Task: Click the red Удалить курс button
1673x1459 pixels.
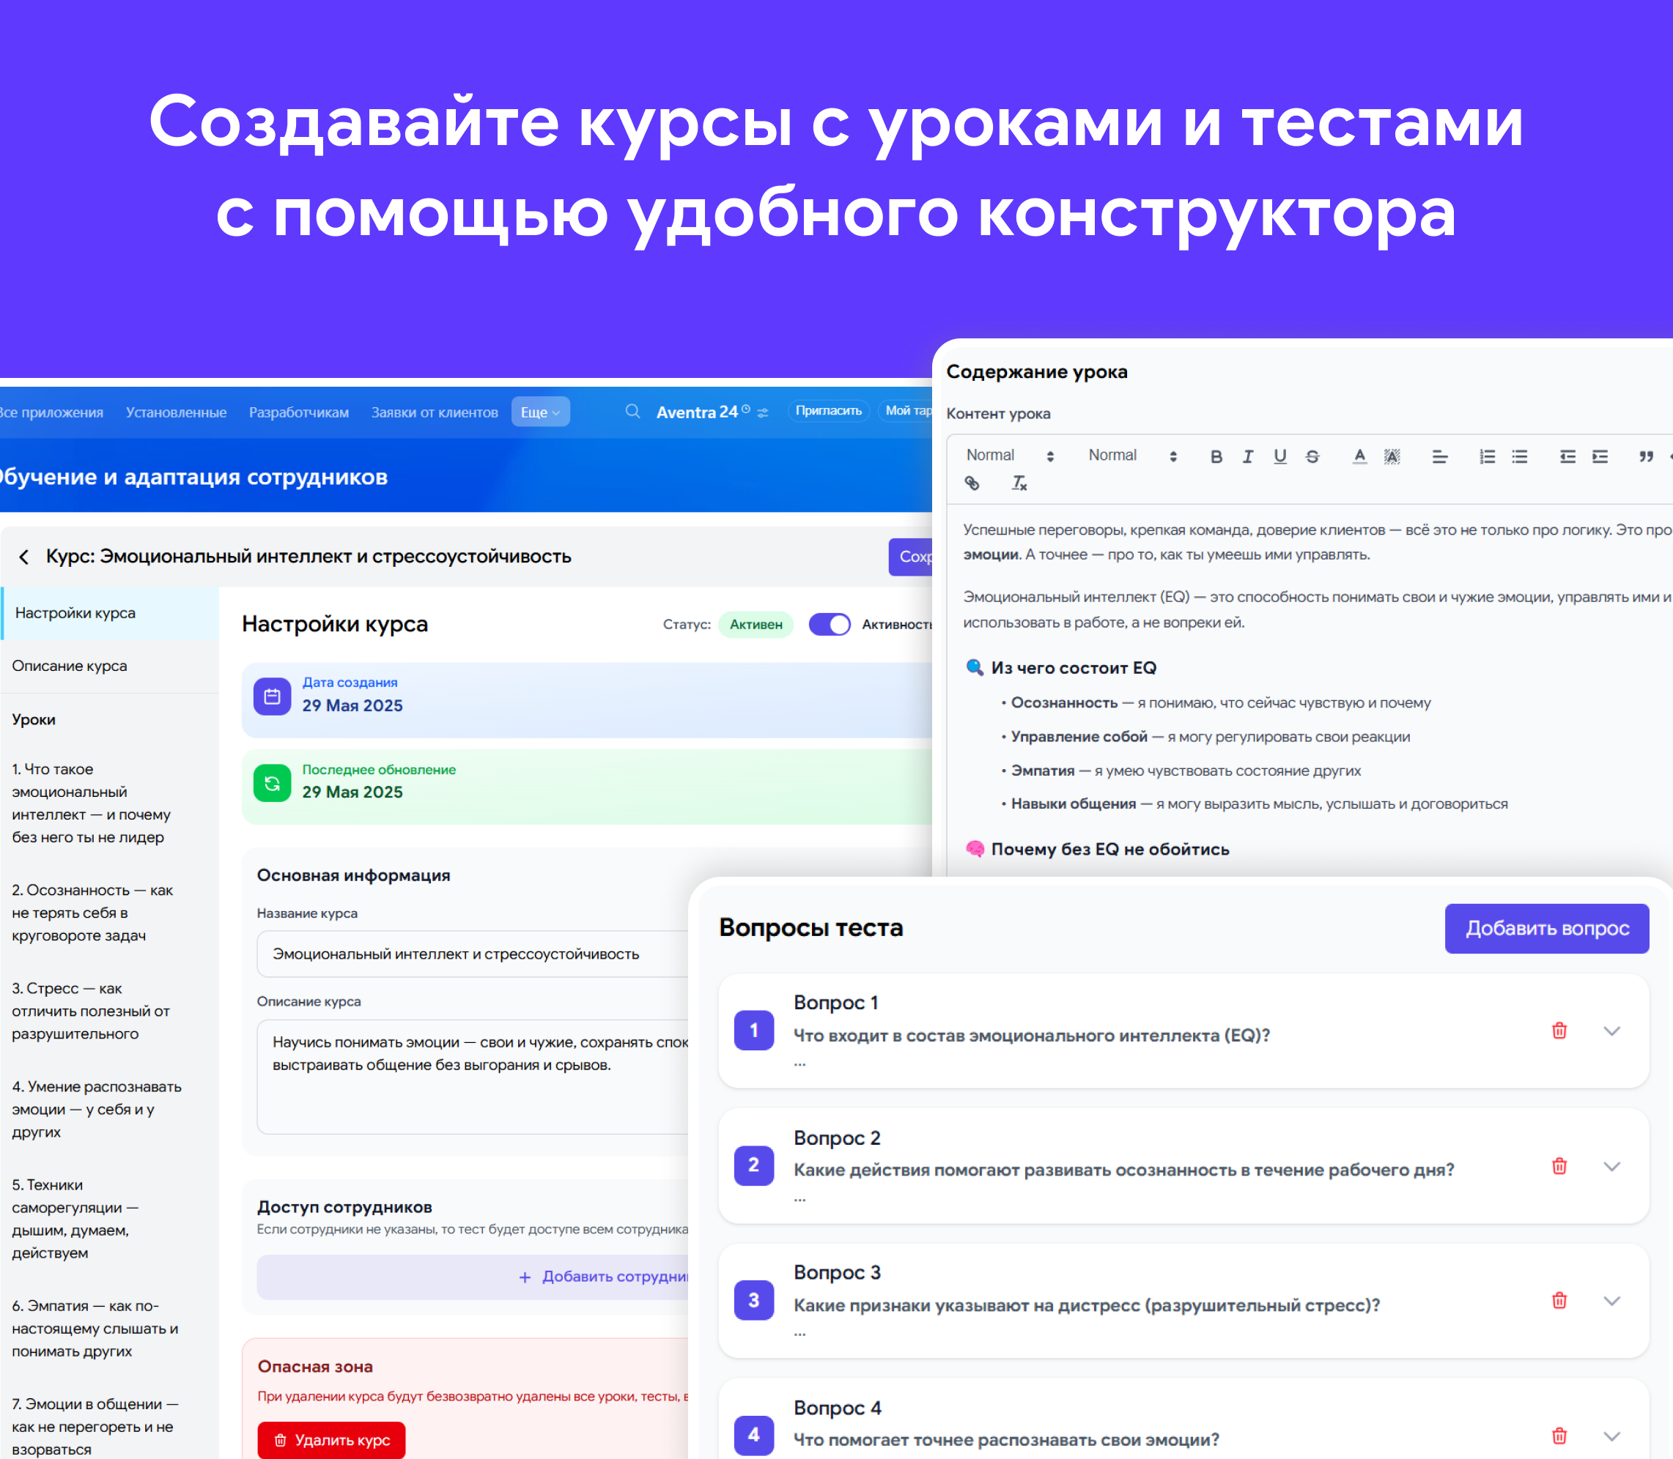Action: [x=330, y=1439]
